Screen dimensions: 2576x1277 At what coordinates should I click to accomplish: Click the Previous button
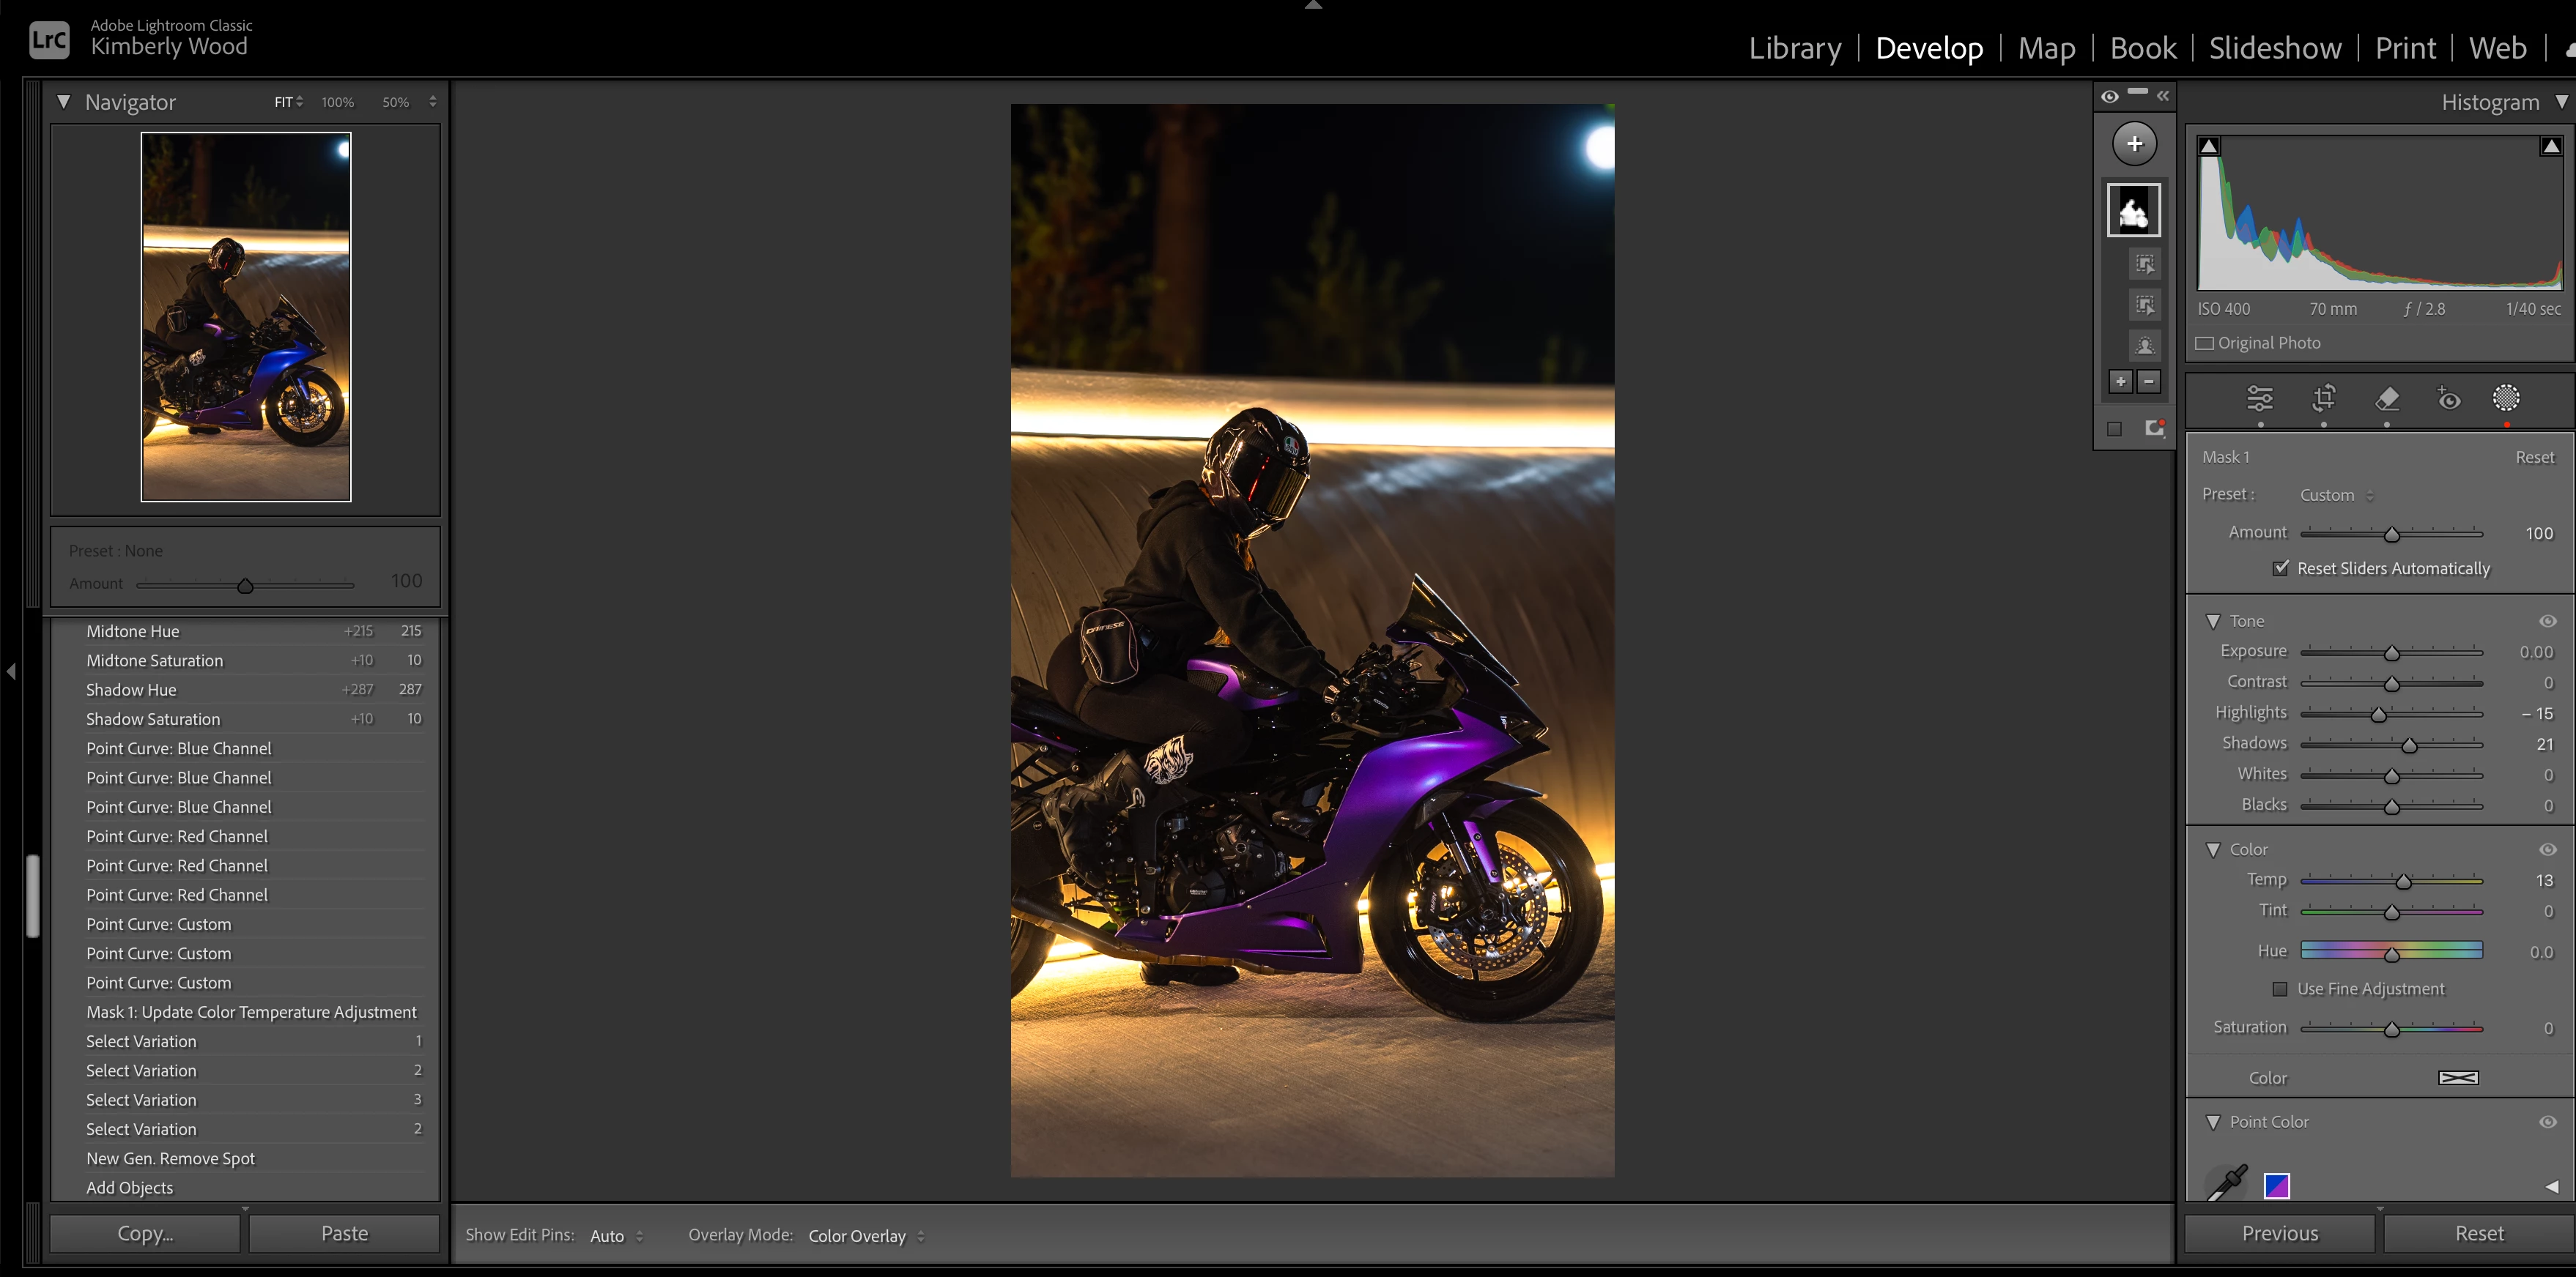[2278, 1233]
